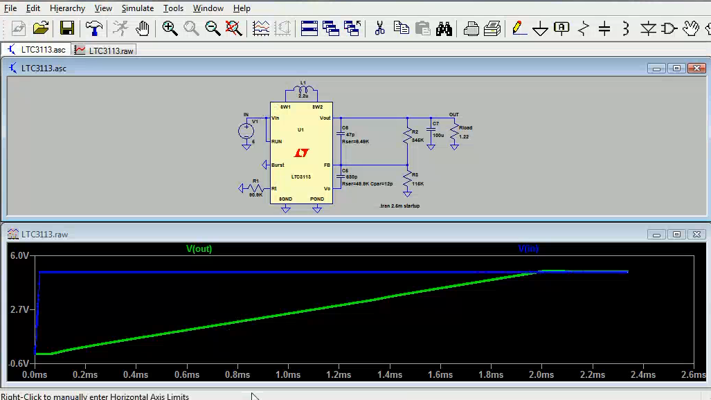
Task: Click the R1 resistor on Rt pin
Action: (x=255, y=188)
